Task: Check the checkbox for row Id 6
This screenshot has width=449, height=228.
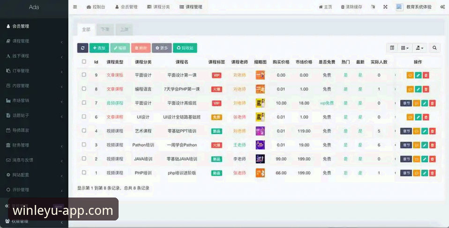Action: pyautogui.click(x=84, y=116)
